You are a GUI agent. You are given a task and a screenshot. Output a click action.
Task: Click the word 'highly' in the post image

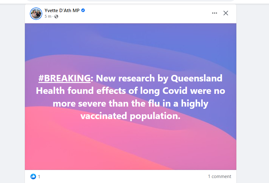(x=194, y=103)
